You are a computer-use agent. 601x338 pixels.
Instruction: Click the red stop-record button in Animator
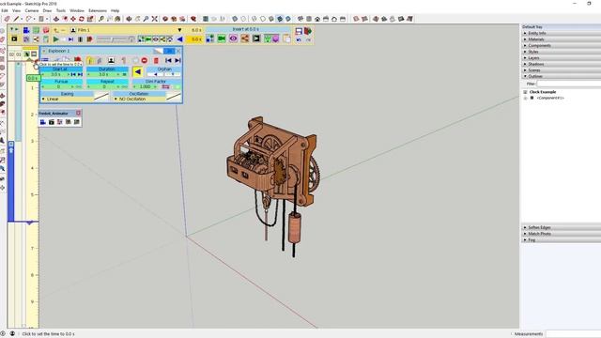[89, 39]
